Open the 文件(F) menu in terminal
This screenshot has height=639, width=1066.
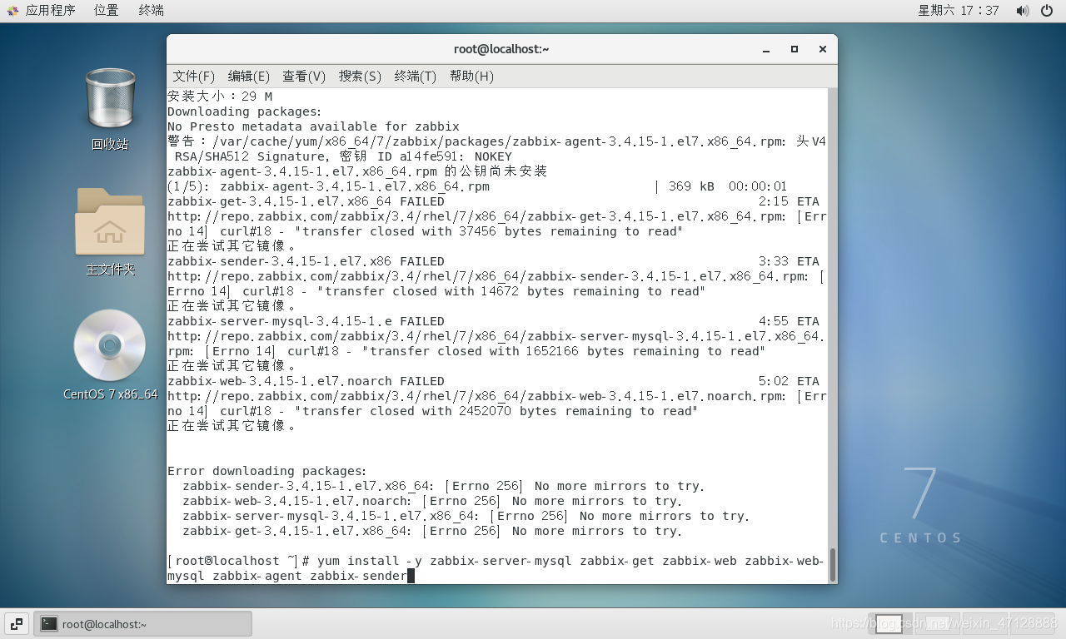tap(193, 76)
